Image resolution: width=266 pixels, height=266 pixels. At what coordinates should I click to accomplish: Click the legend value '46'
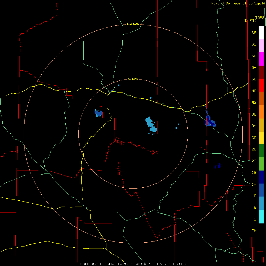pyautogui.click(x=254, y=91)
